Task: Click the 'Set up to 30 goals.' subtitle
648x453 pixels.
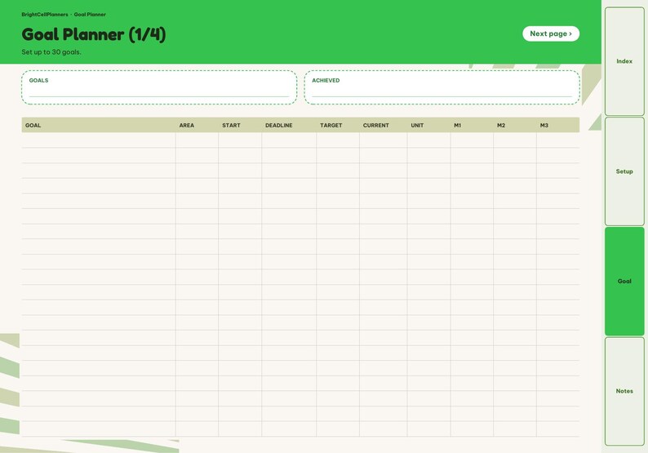Action: tap(51, 52)
